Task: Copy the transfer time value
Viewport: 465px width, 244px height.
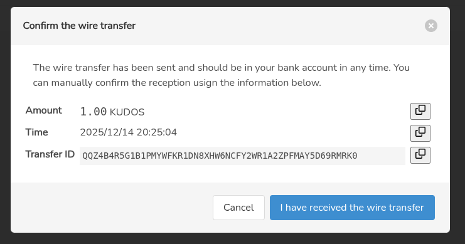Action: click(x=420, y=133)
